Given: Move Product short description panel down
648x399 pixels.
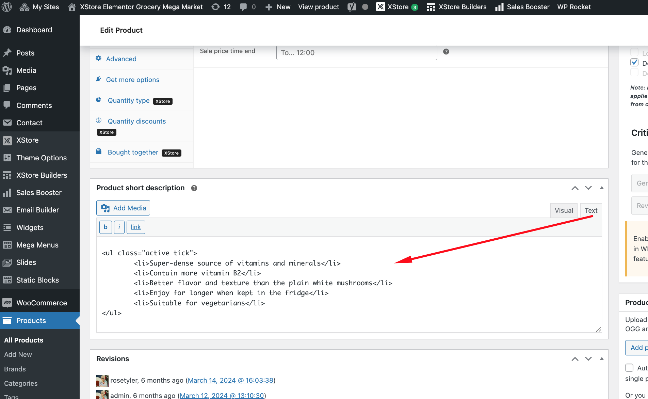Looking at the screenshot, I should [x=588, y=188].
